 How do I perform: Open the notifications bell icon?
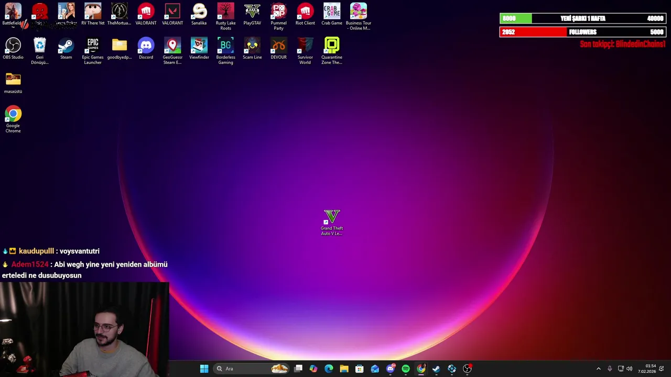[x=662, y=369]
